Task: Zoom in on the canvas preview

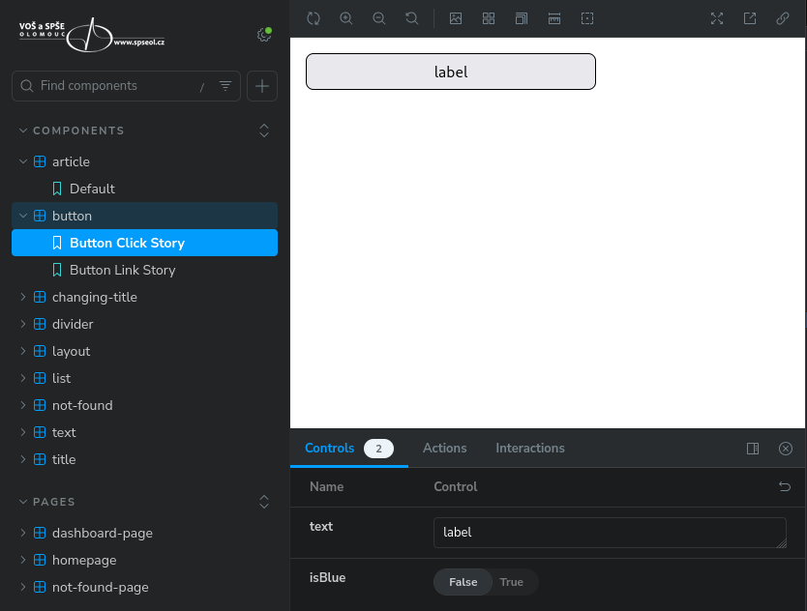Action: 346,18
